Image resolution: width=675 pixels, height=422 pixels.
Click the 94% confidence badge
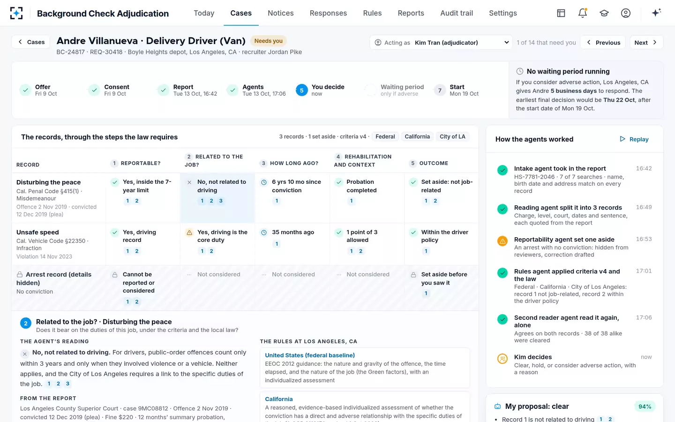pos(645,407)
